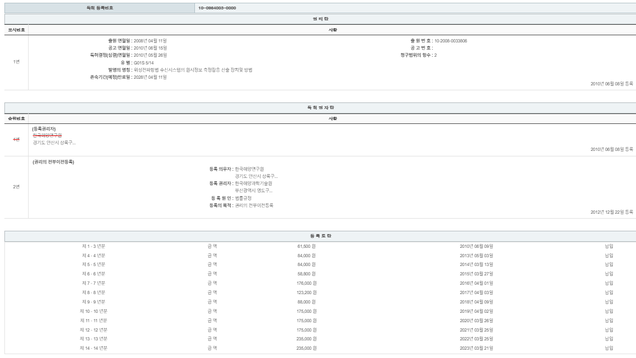Click the 특허권자란 section header
Viewport: 636px width, 358px height.
click(x=320, y=107)
